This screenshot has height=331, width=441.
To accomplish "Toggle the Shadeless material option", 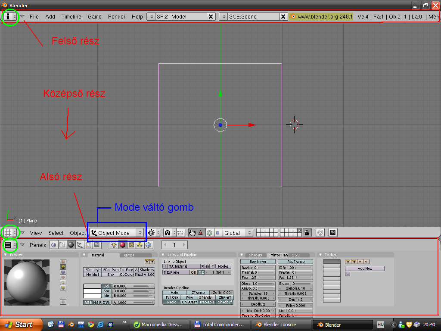I will coord(146,270).
